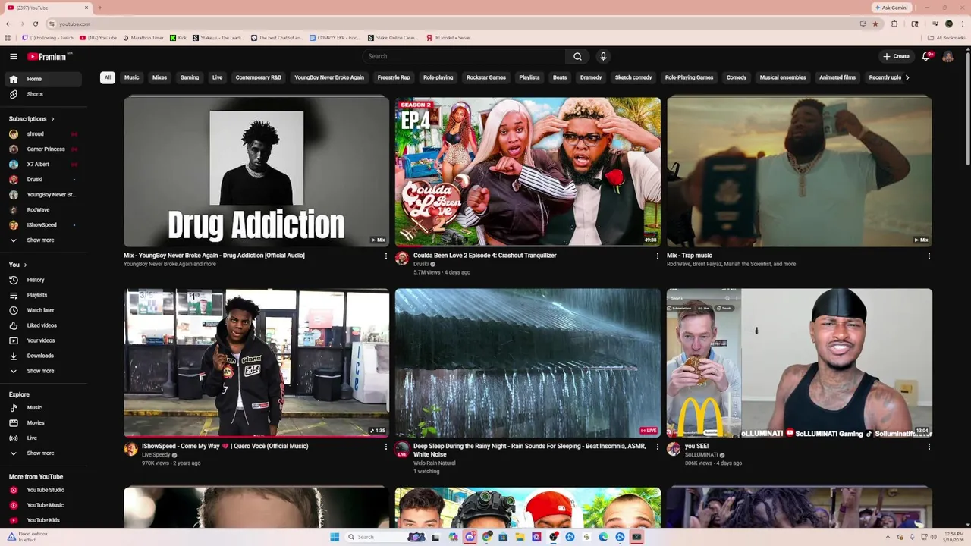Click the Create button
The width and height of the screenshot is (971, 546).
tap(896, 56)
